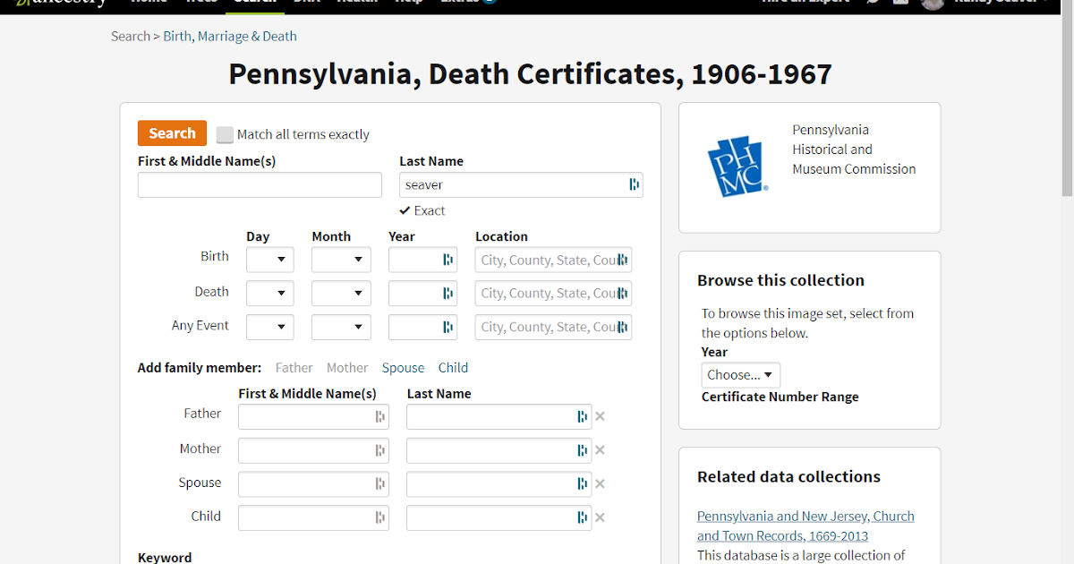Remove the Spouse row with X icon

(600, 484)
